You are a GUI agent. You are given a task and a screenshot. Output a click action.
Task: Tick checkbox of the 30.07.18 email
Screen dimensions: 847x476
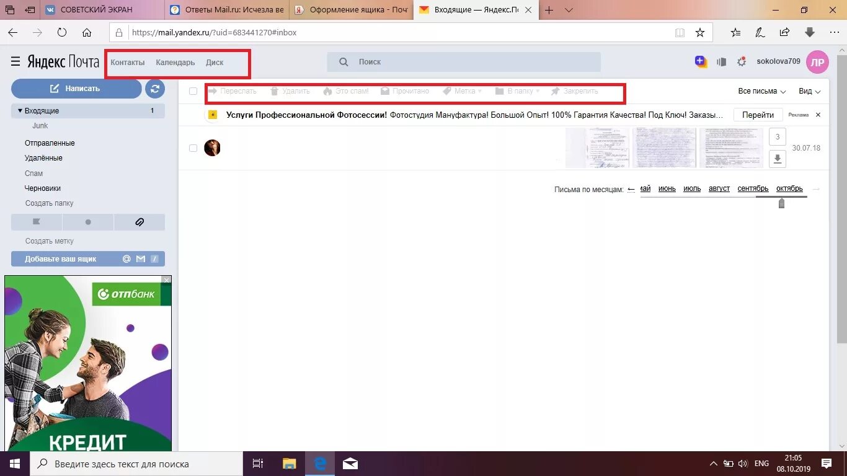click(x=193, y=148)
